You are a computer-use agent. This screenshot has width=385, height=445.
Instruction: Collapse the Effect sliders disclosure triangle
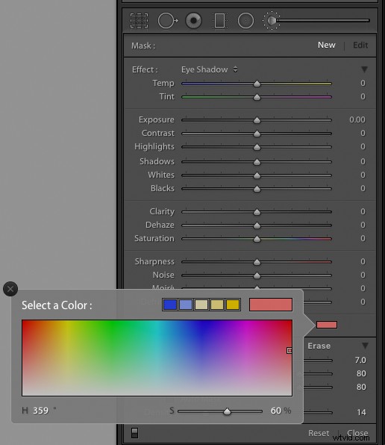[365, 69]
